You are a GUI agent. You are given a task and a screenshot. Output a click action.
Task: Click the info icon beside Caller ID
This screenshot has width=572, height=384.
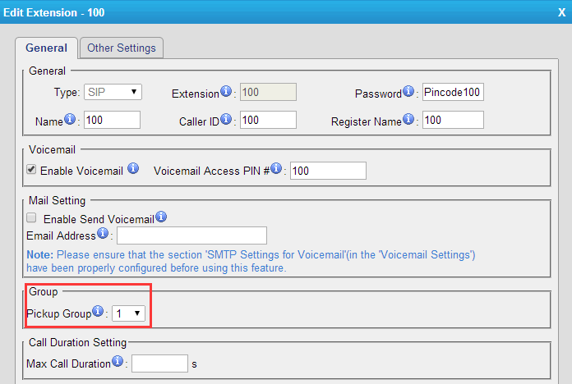tap(226, 119)
